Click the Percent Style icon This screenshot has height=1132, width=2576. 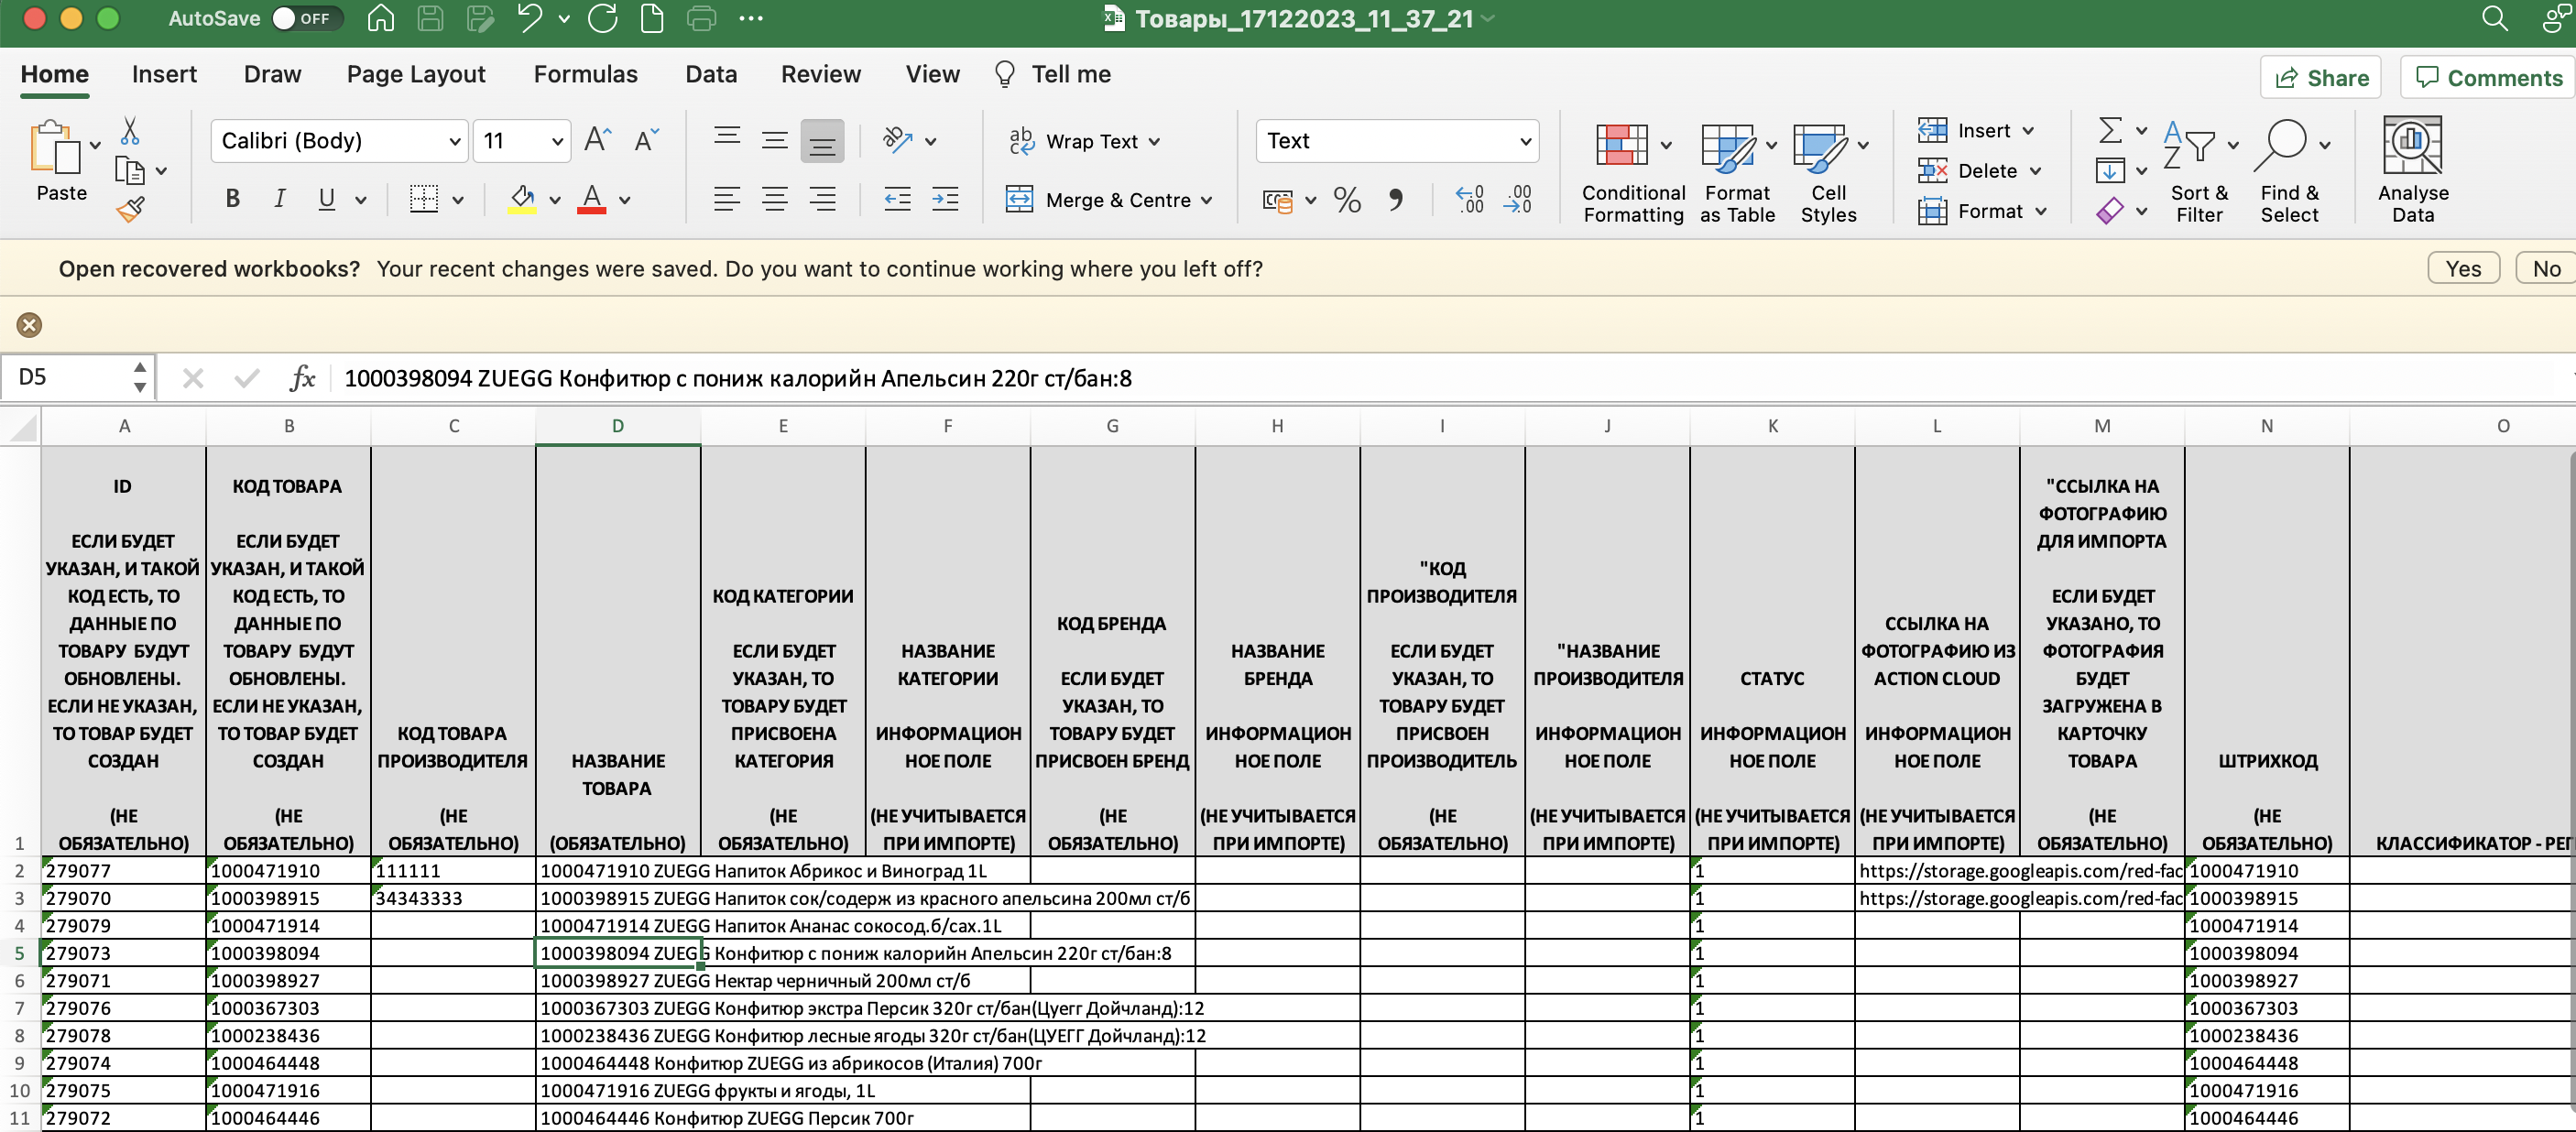[x=1347, y=200]
